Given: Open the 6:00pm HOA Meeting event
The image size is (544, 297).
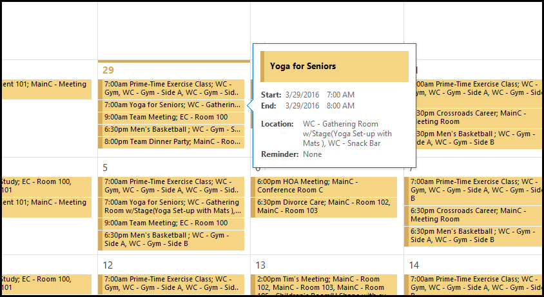Looking at the screenshot, I should 324,186.
